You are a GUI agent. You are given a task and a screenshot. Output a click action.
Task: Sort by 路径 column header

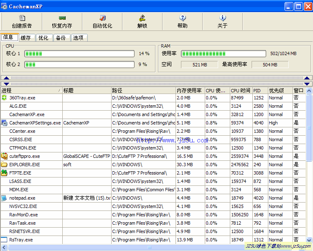click(x=143, y=91)
